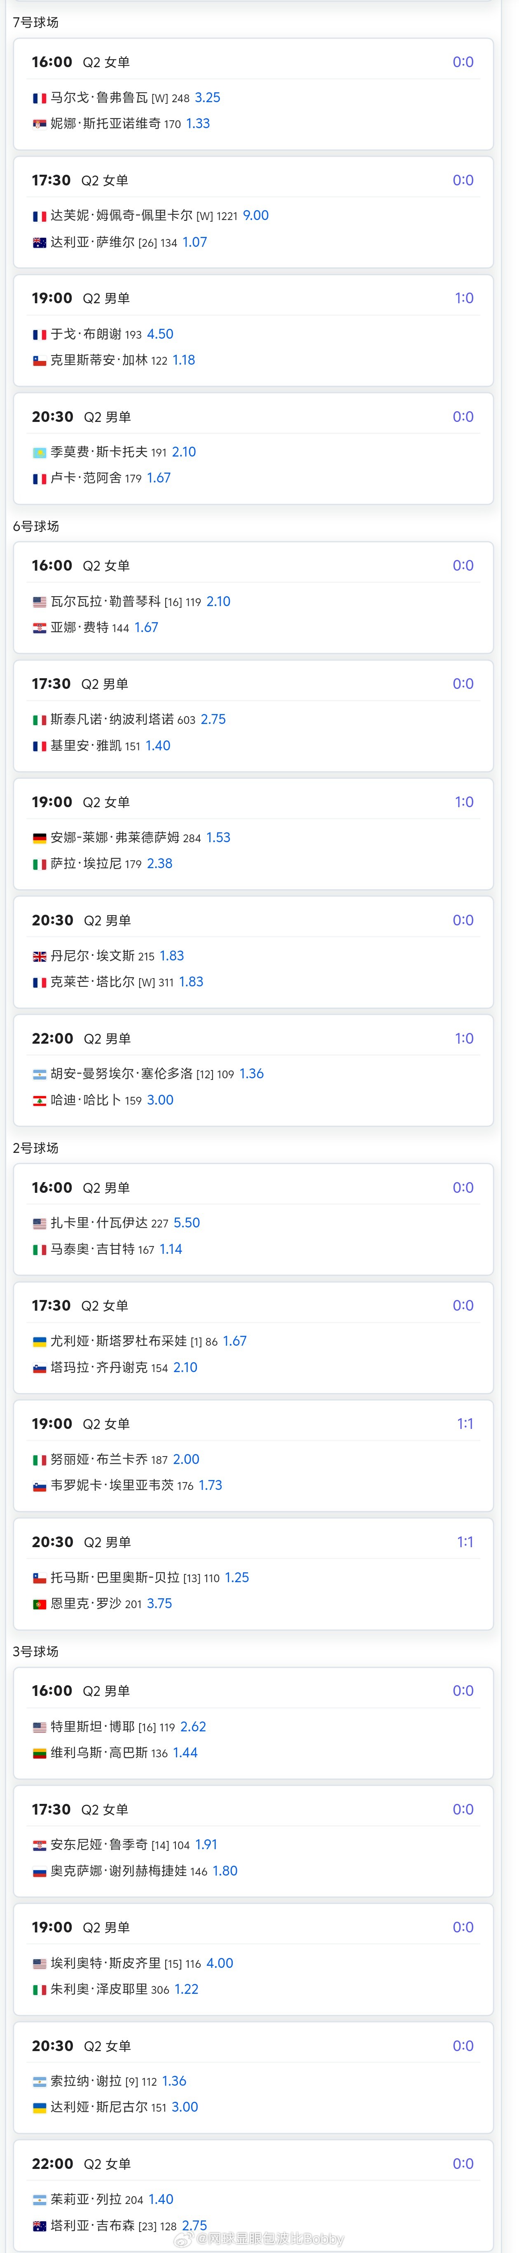The height and width of the screenshot is (2253, 519).
Task: Click the UK flag beside 丹尼尔·埃文斯
Action: point(39,956)
